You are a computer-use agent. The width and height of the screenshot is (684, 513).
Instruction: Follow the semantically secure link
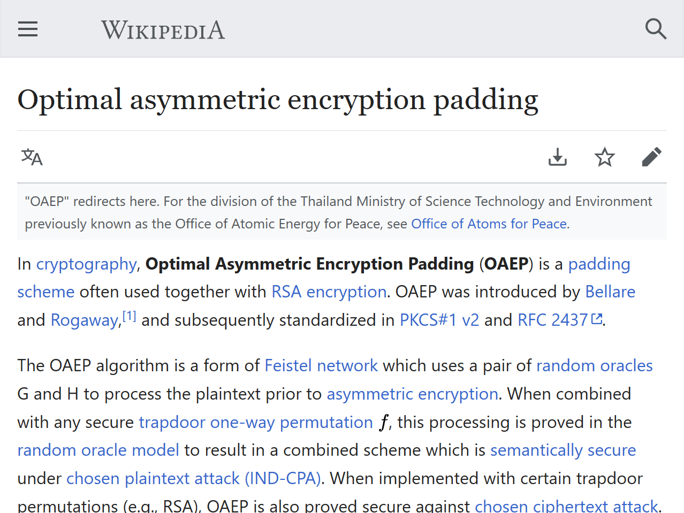click(563, 450)
